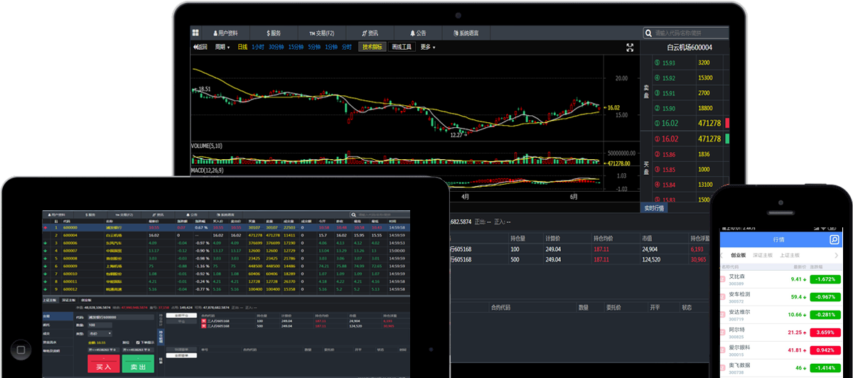Open 公告 menu on the laptop screen
Image resolution: width=853 pixels, height=378 pixels.
coord(418,33)
